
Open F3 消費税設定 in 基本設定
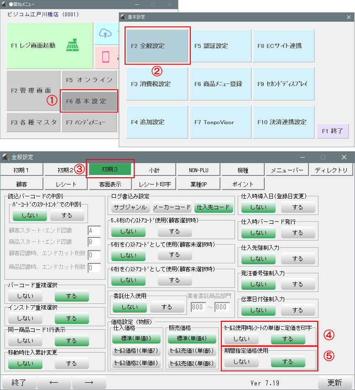click(157, 84)
